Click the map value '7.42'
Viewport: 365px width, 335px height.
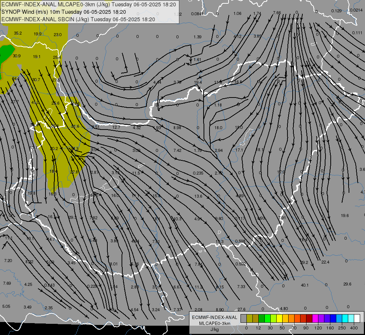coord(177,150)
